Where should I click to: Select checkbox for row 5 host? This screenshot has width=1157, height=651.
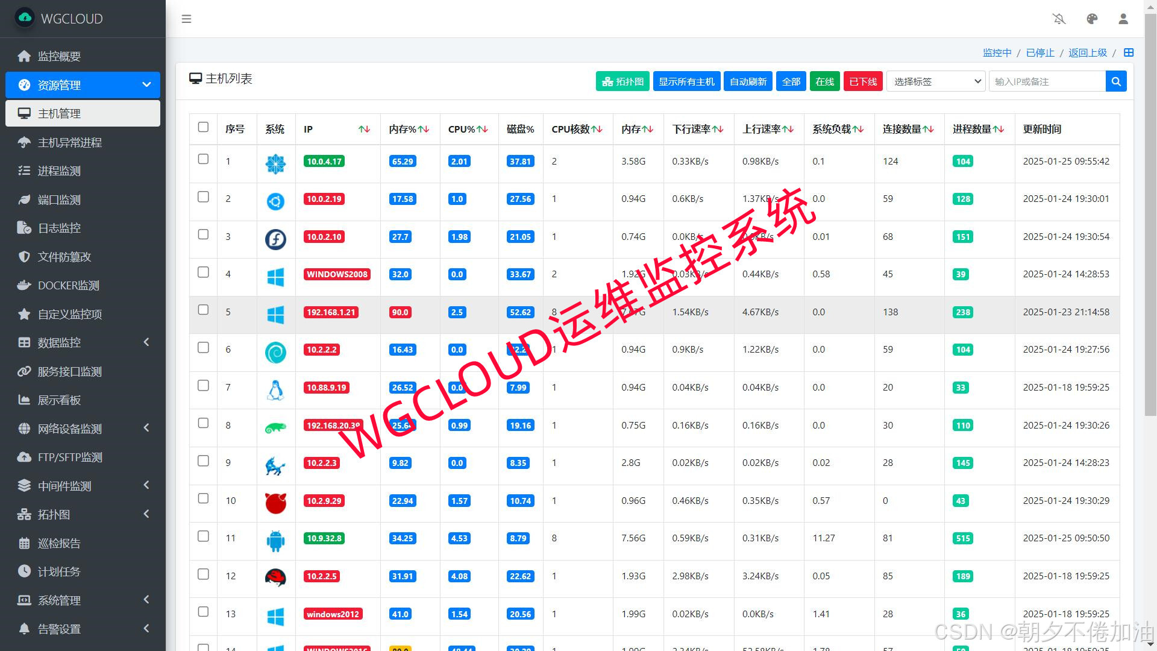point(203,310)
